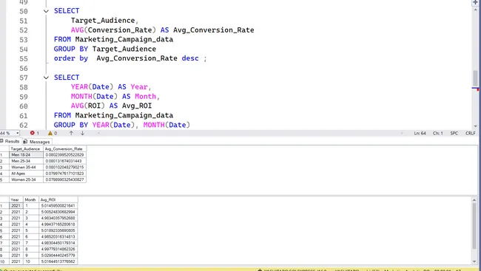
Task: Select the Month cell with value 10
Action: 30,261
